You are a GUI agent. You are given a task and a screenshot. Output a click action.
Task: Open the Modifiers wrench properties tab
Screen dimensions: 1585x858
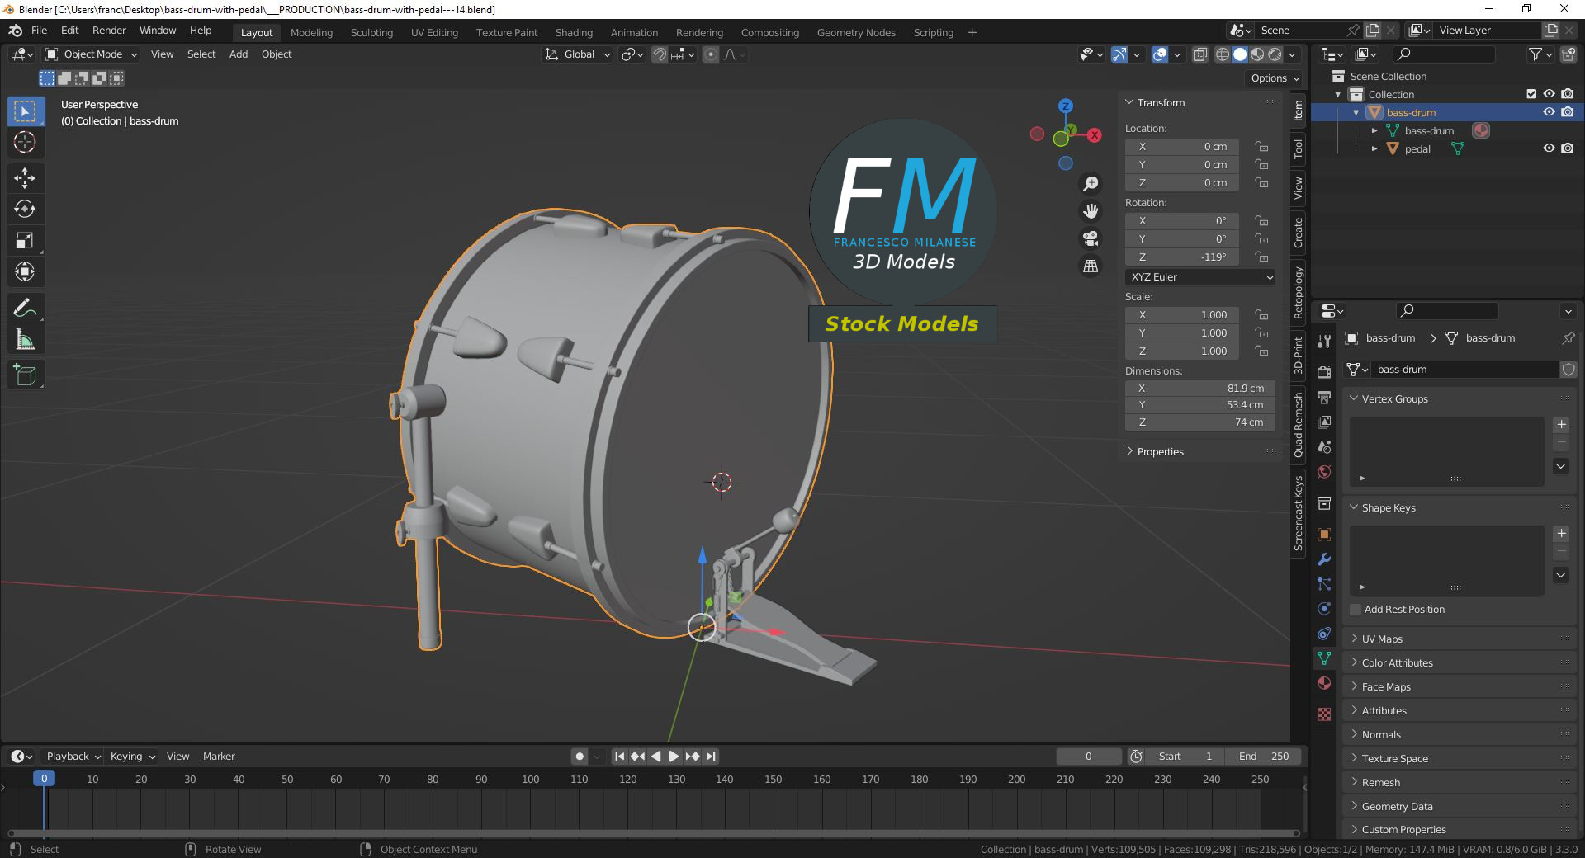click(x=1324, y=559)
